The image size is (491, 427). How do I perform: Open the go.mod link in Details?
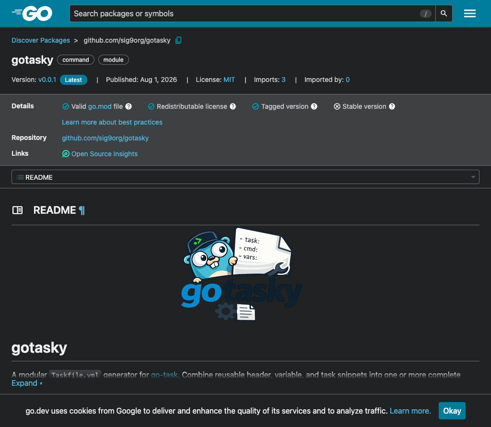tap(100, 106)
